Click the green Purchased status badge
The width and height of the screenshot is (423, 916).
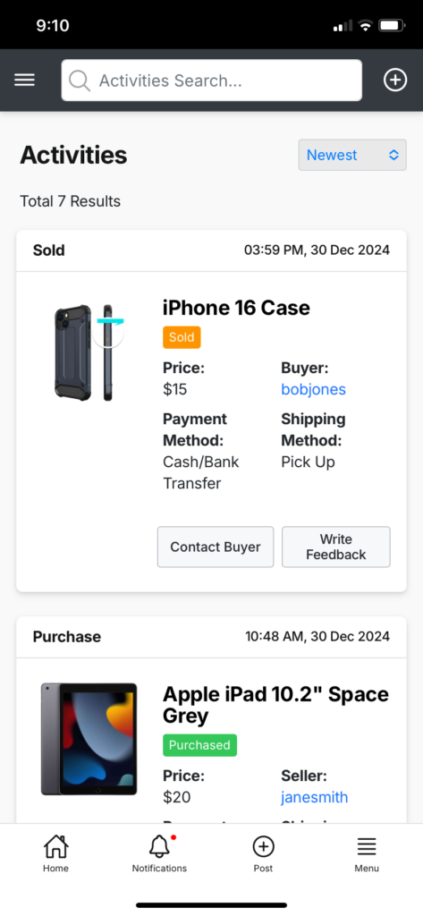click(199, 745)
